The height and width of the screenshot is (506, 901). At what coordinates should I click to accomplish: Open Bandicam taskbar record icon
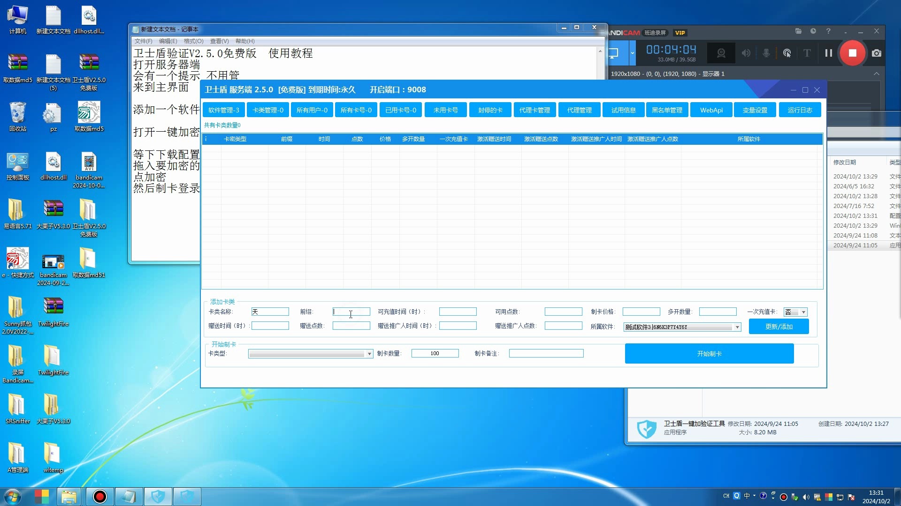click(x=99, y=497)
